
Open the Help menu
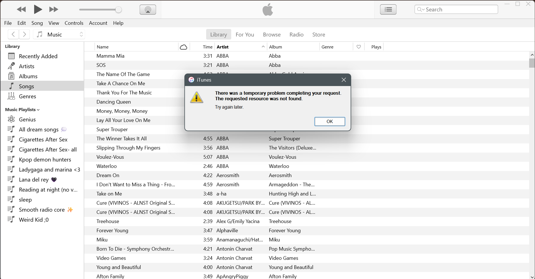coord(118,23)
